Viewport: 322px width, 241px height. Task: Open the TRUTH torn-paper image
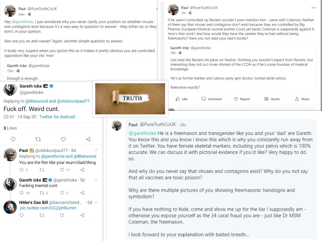tap(130, 99)
